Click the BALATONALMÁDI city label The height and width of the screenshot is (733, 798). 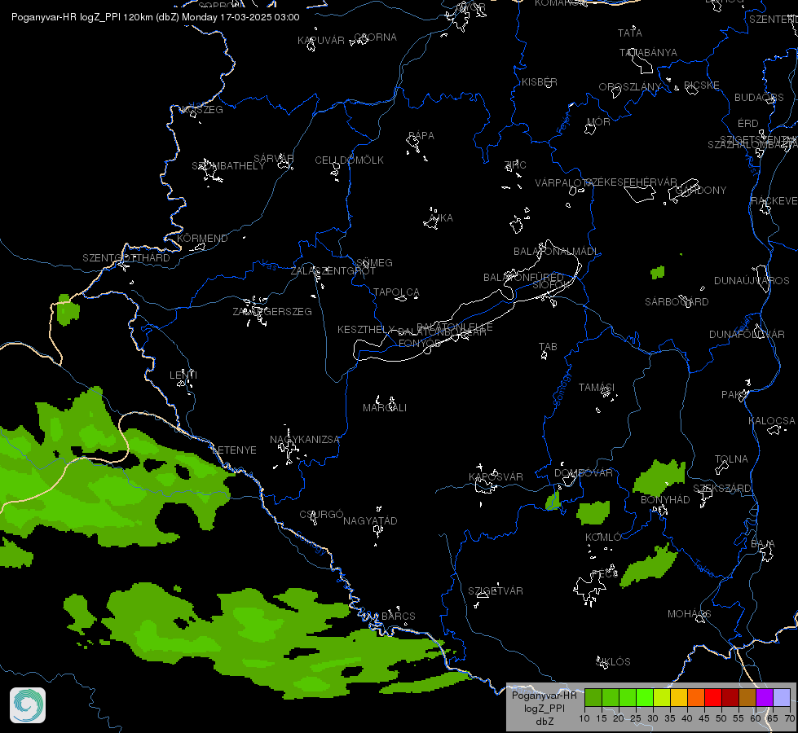click(x=556, y=252)
